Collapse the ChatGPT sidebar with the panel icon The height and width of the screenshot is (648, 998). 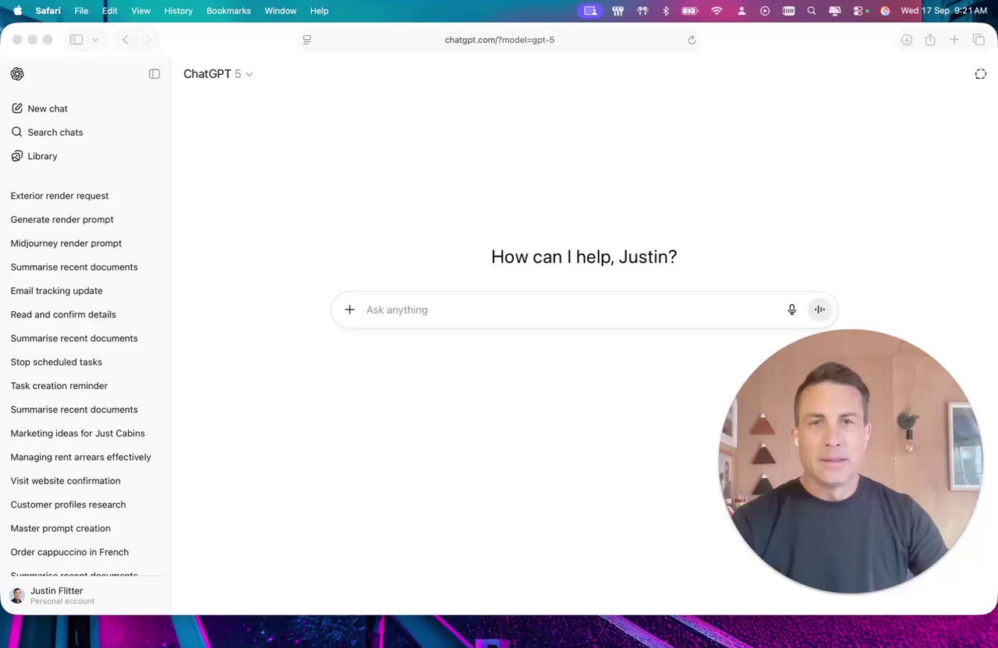(154, 74)
